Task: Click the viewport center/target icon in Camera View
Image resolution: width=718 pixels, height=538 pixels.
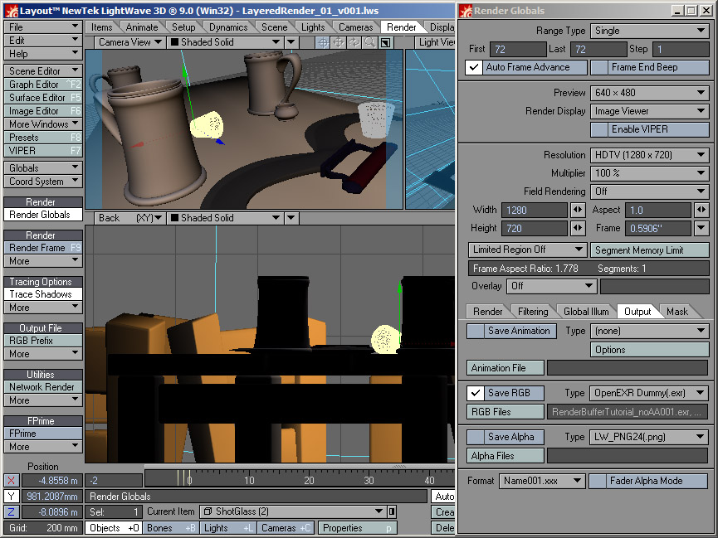Action: (x=323, y=42)
